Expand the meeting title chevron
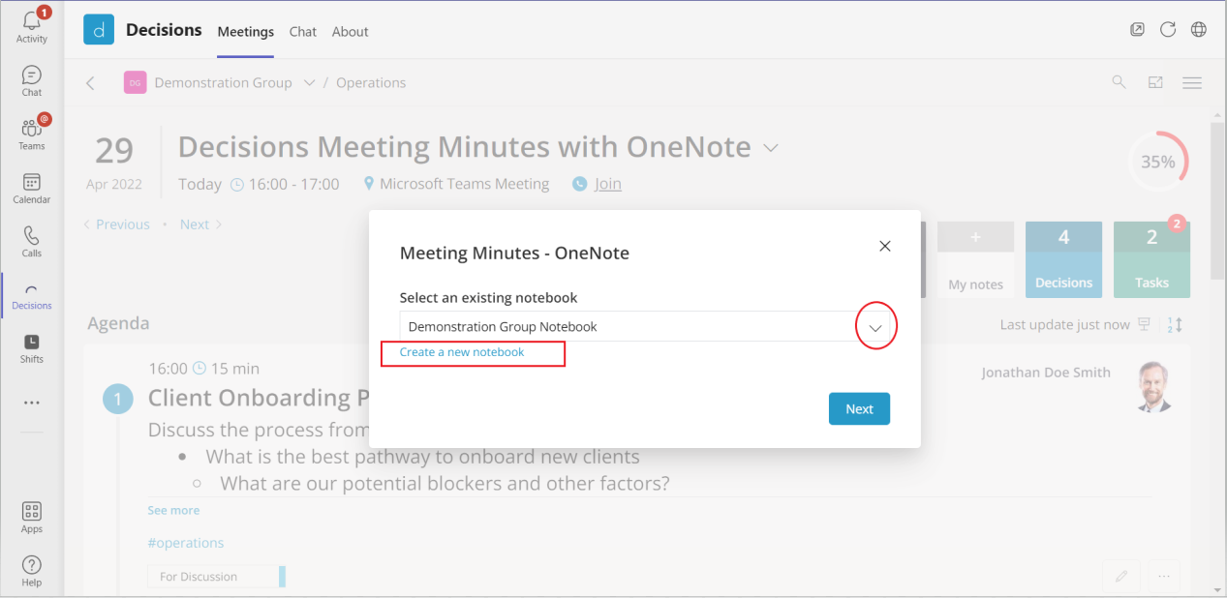This screenshot has width=1227, height=598. [x=770, y=147]
